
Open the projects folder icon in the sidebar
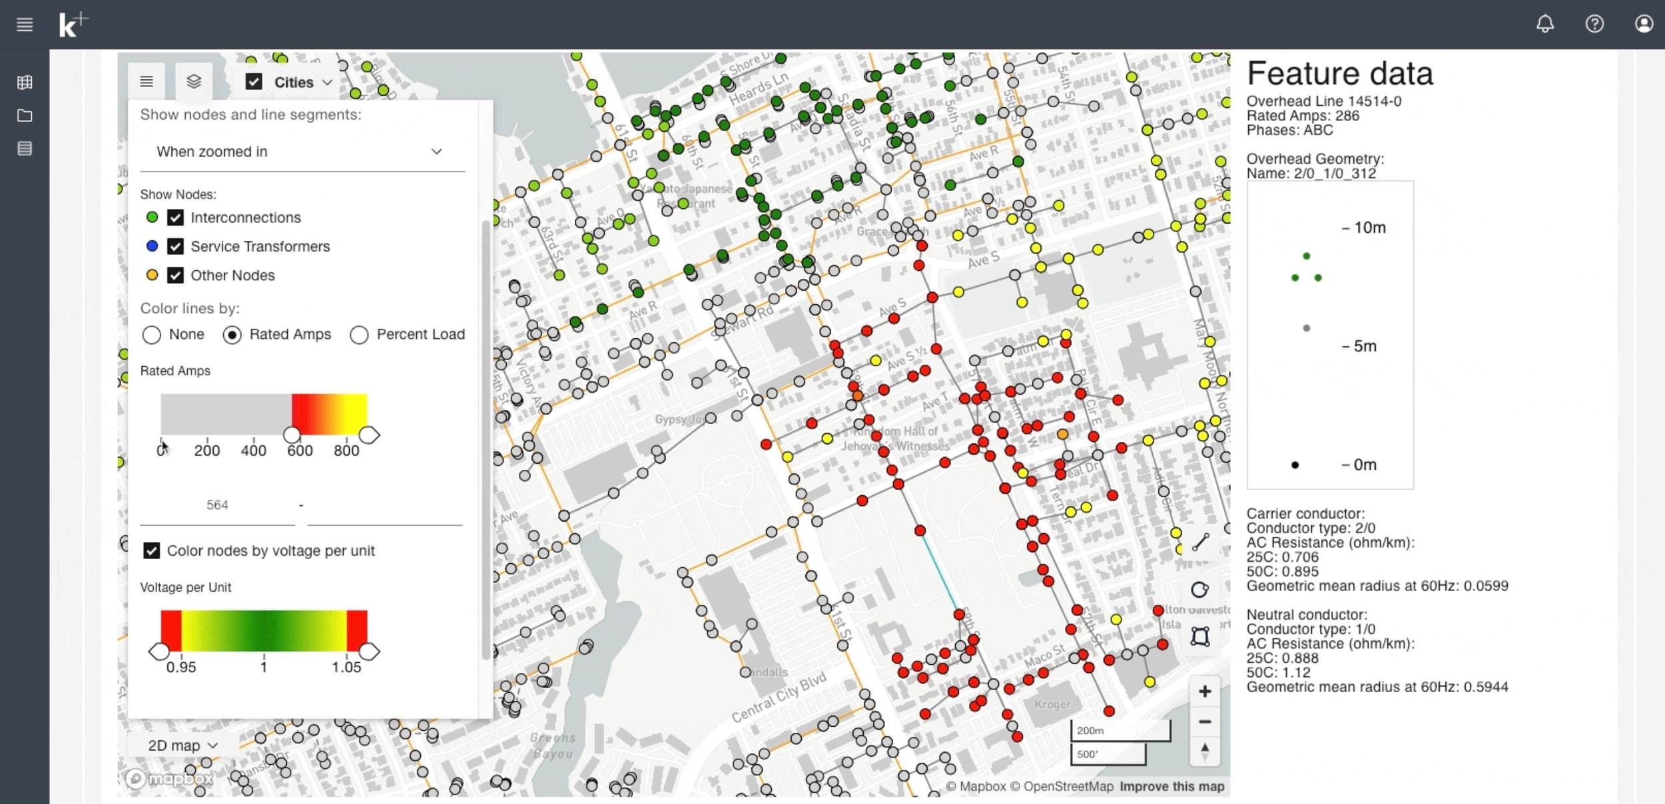coord(25,115)
